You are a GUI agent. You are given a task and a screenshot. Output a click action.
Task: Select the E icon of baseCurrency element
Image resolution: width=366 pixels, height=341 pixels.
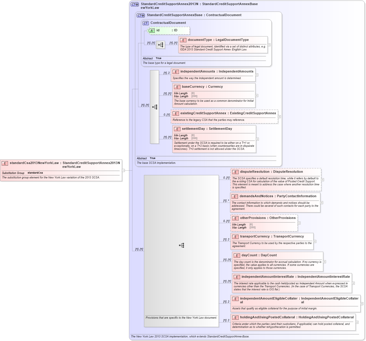point(177,87)
